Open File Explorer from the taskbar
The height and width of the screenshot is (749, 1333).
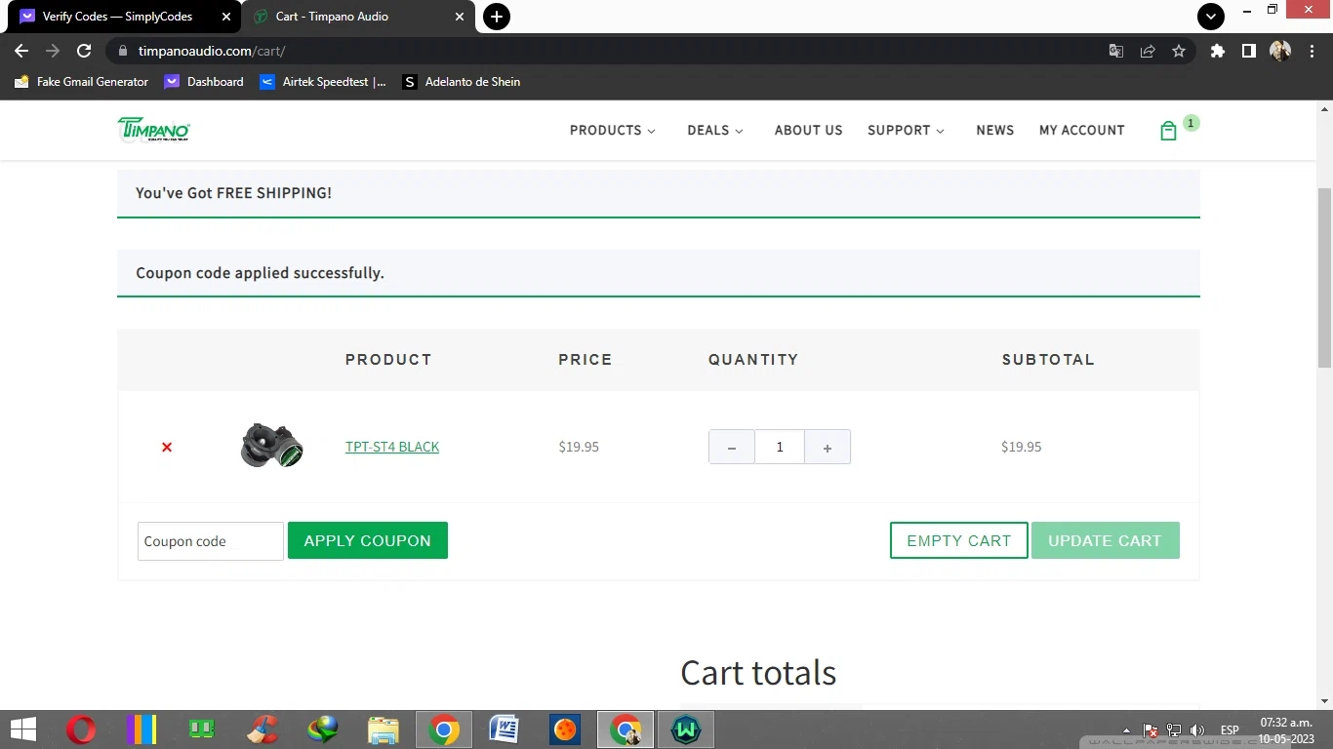[x=384, y=729]
